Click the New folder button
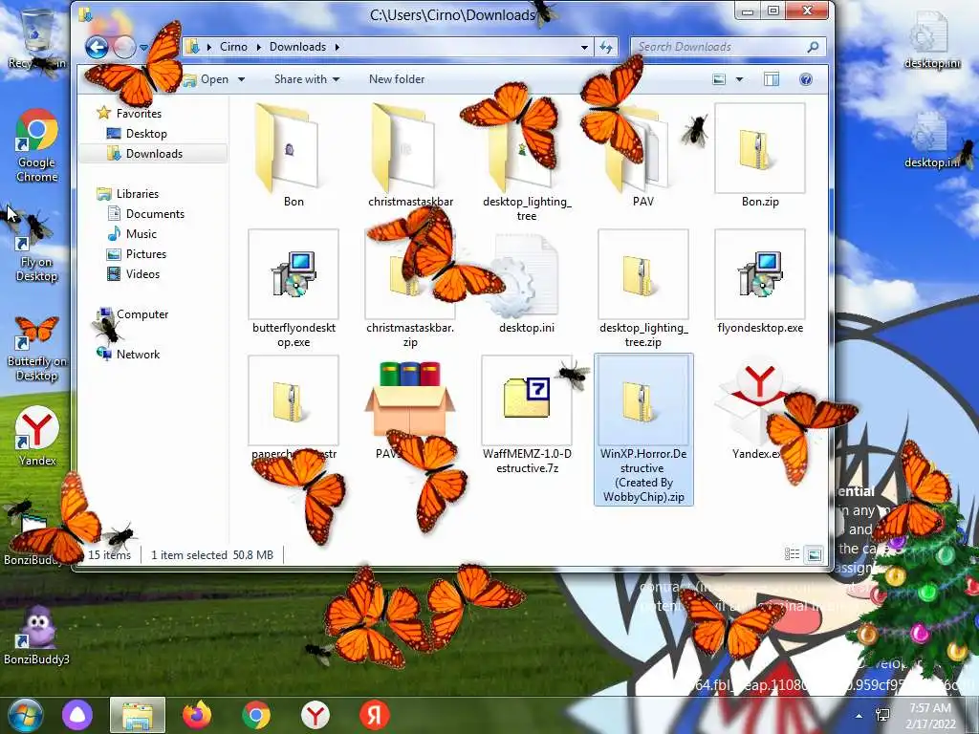Image resolution: width=979 pixels, height=734 pixels. (x=397, y=79)
